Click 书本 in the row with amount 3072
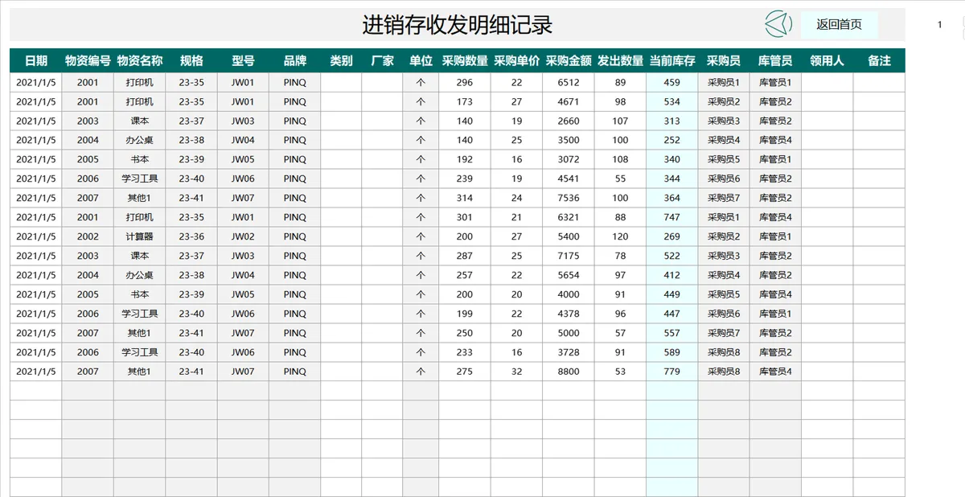Viewport: 965px width, 497px height. point(140,159)
